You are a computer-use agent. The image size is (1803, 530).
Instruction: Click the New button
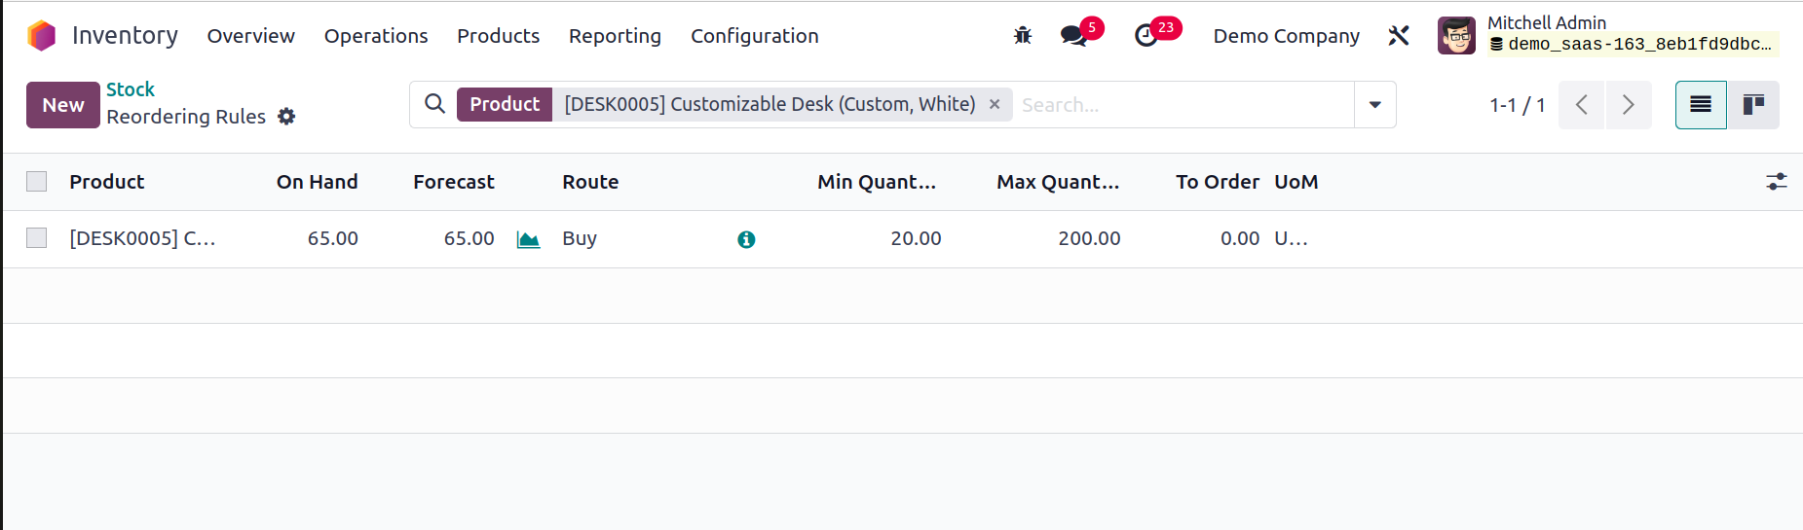(x=63, y=105)
